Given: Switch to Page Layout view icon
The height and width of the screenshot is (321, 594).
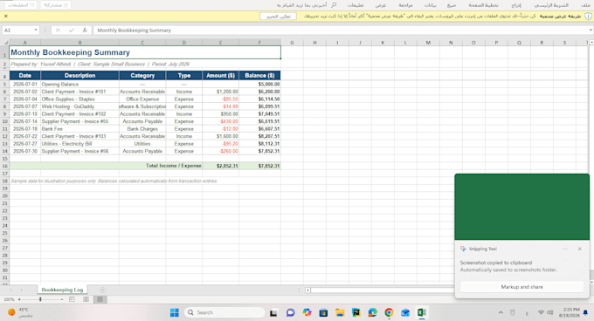Looking at the screenshot, I should point(86,299).
